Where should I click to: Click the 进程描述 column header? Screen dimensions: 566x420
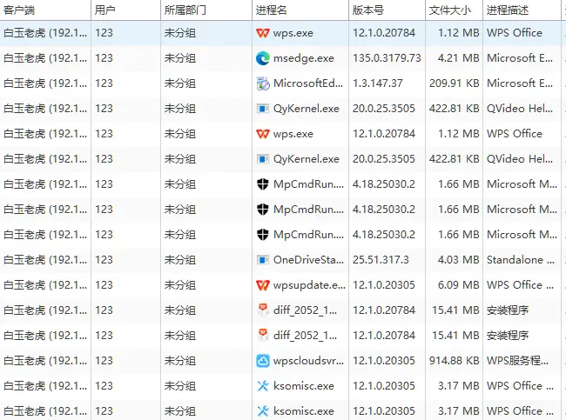pyautogui.click(x=509, y=10)
